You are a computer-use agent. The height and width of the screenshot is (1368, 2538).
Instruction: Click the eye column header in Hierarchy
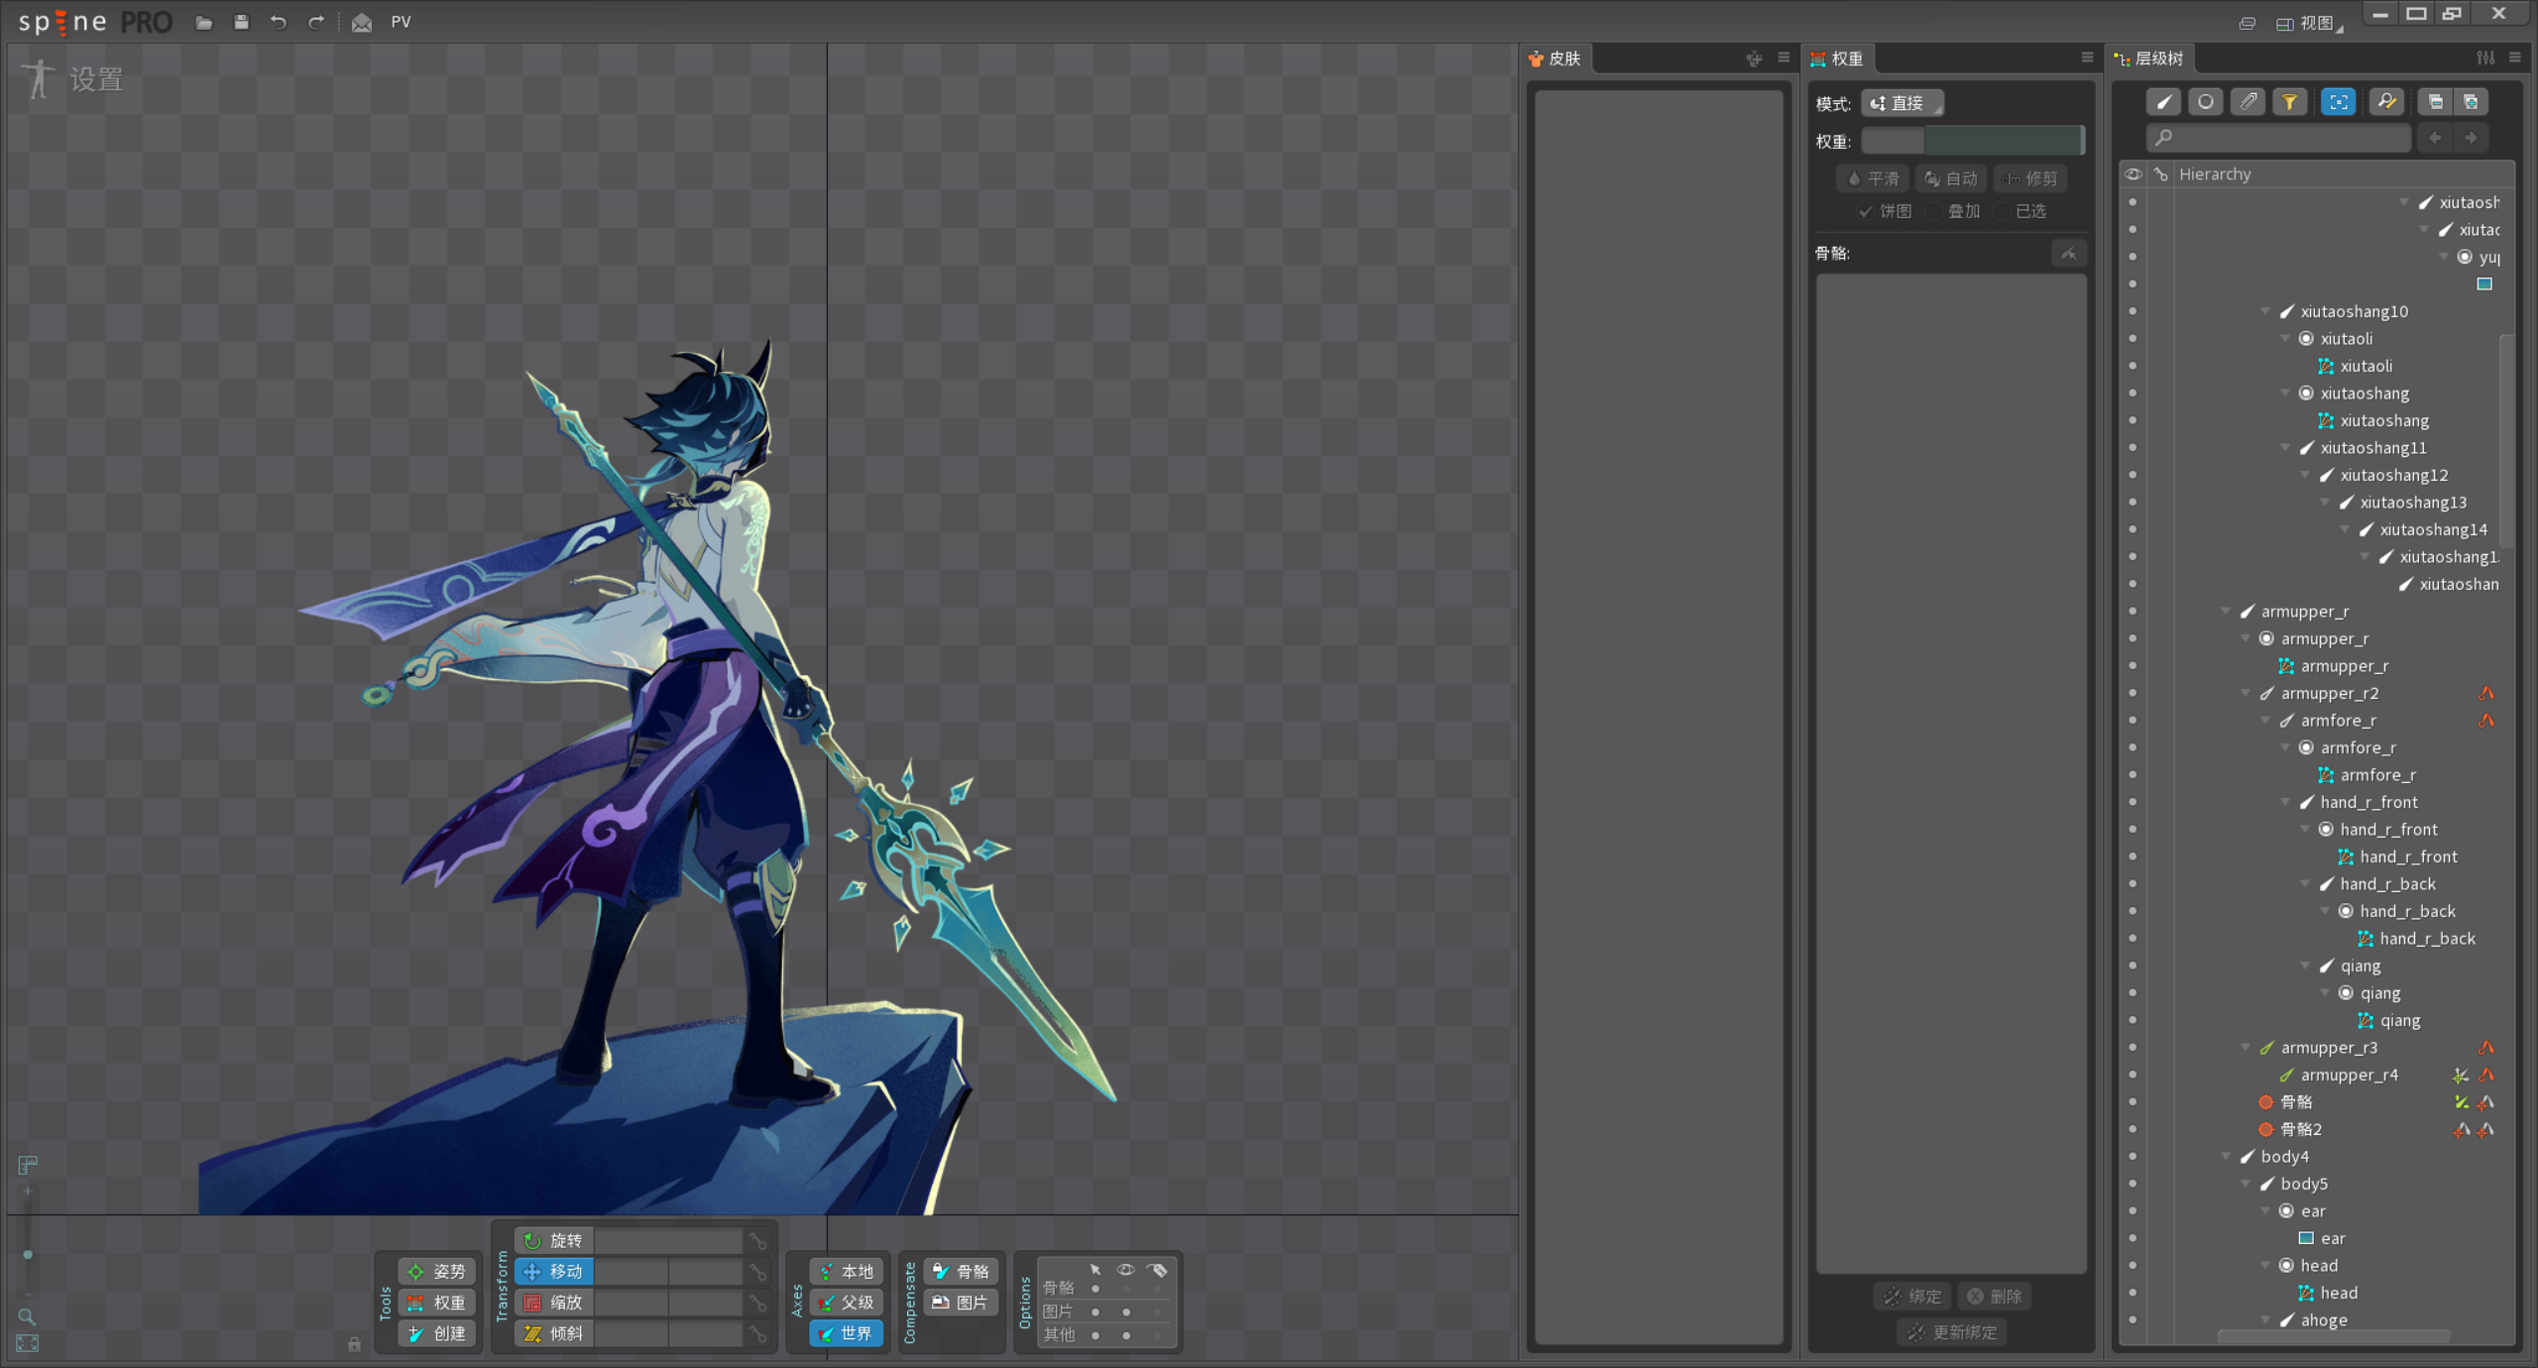pyautogui.click(x=2134, y=174)
